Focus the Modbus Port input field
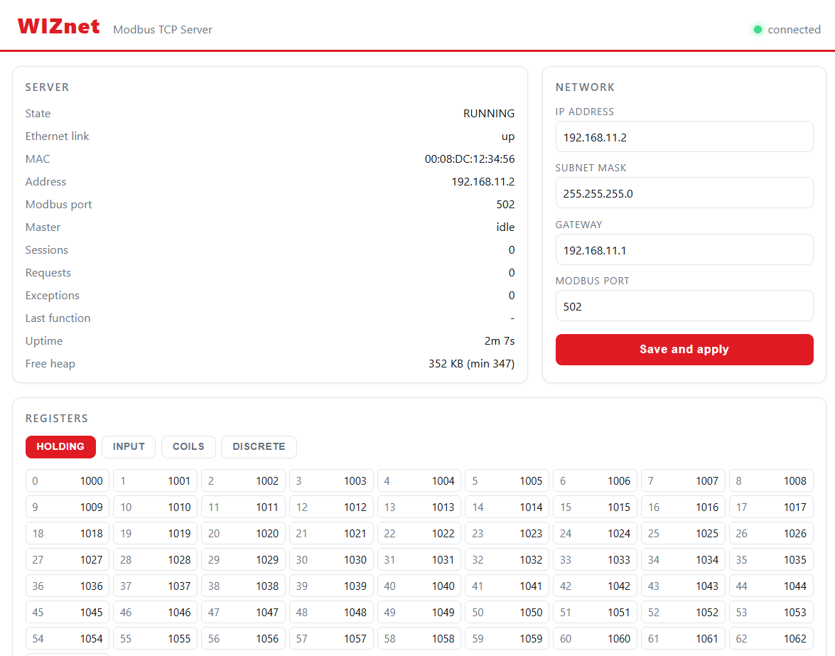The width and height of the screenshot is (835, 656). [684, 306]
